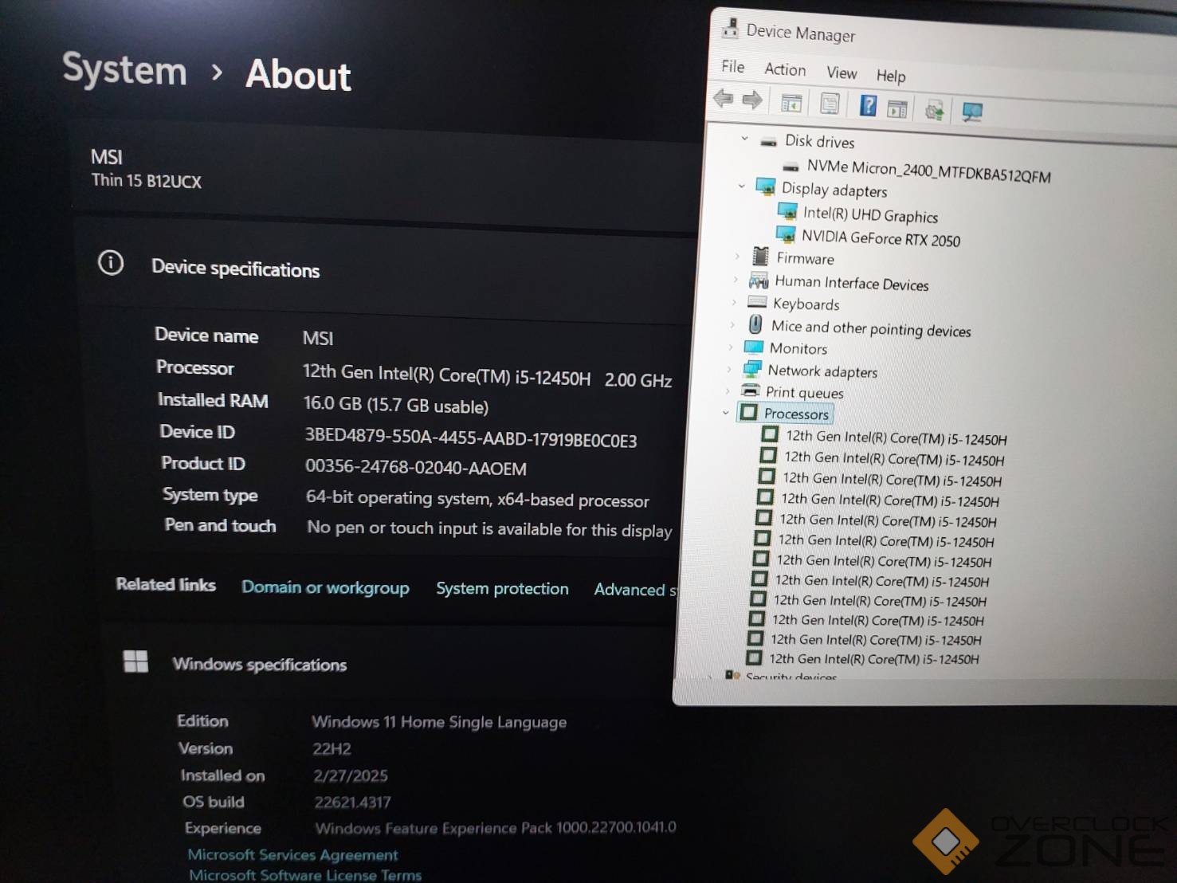This screenshot has width=1177, height=883.
Task: Click the Product ID value 00356-24768-02040-AAOEM
Action: coord(416,467)
